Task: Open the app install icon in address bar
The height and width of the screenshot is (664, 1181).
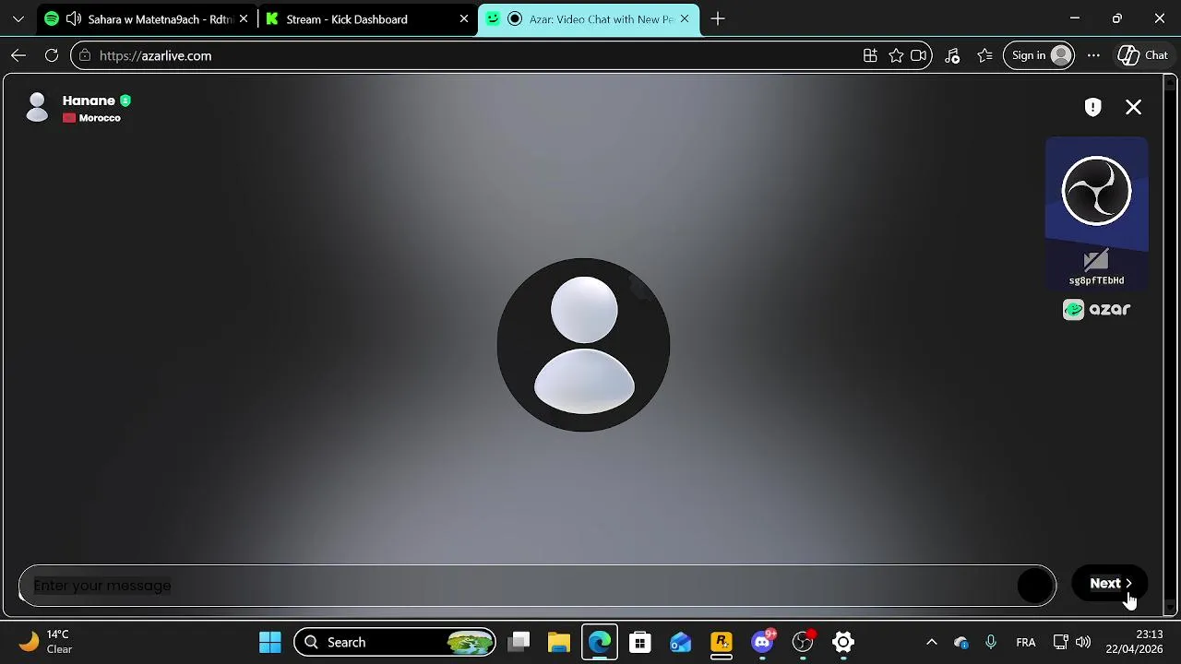Action: [870, 55]
